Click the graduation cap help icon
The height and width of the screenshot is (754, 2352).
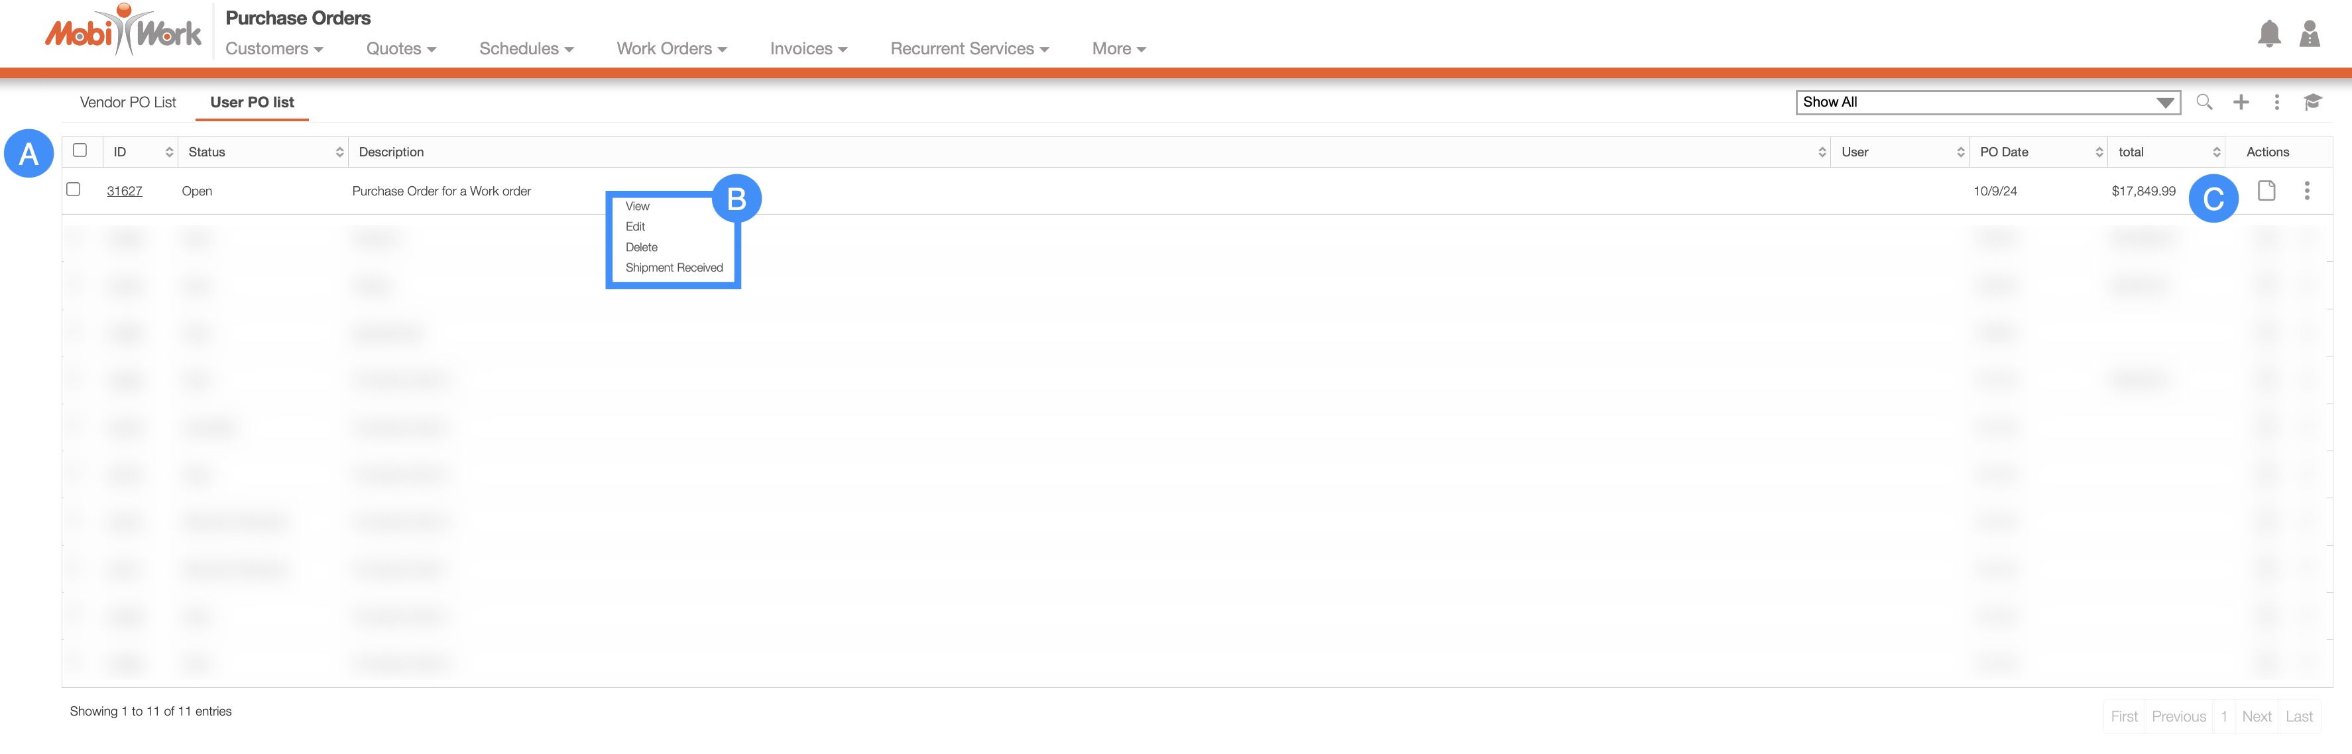(2312, 102)
